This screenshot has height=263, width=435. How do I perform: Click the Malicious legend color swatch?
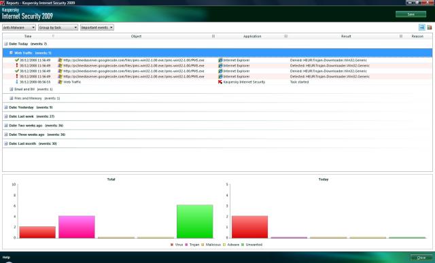203,245
